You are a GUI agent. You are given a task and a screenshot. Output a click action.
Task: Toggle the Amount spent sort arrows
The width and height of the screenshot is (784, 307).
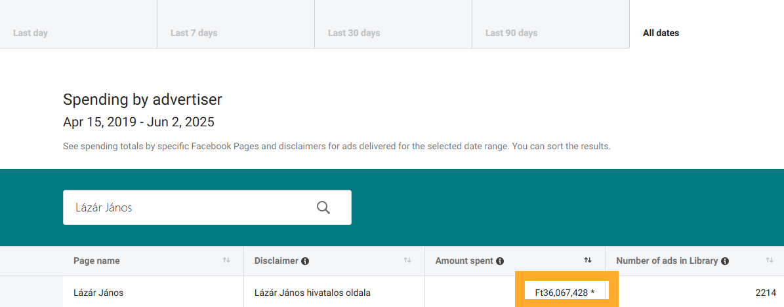[588, 261]
